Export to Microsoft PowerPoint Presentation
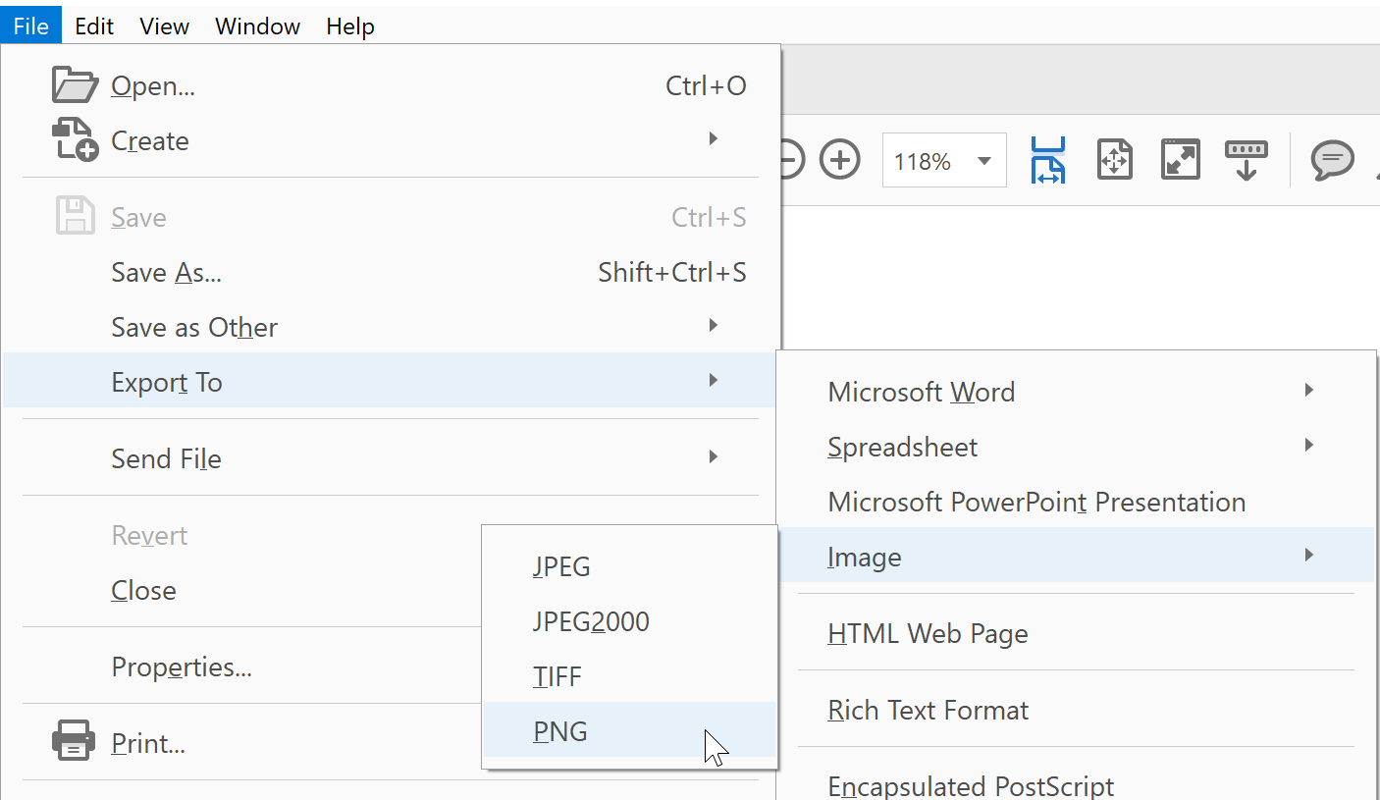The image size is (1380, 800). (1077, 502)
